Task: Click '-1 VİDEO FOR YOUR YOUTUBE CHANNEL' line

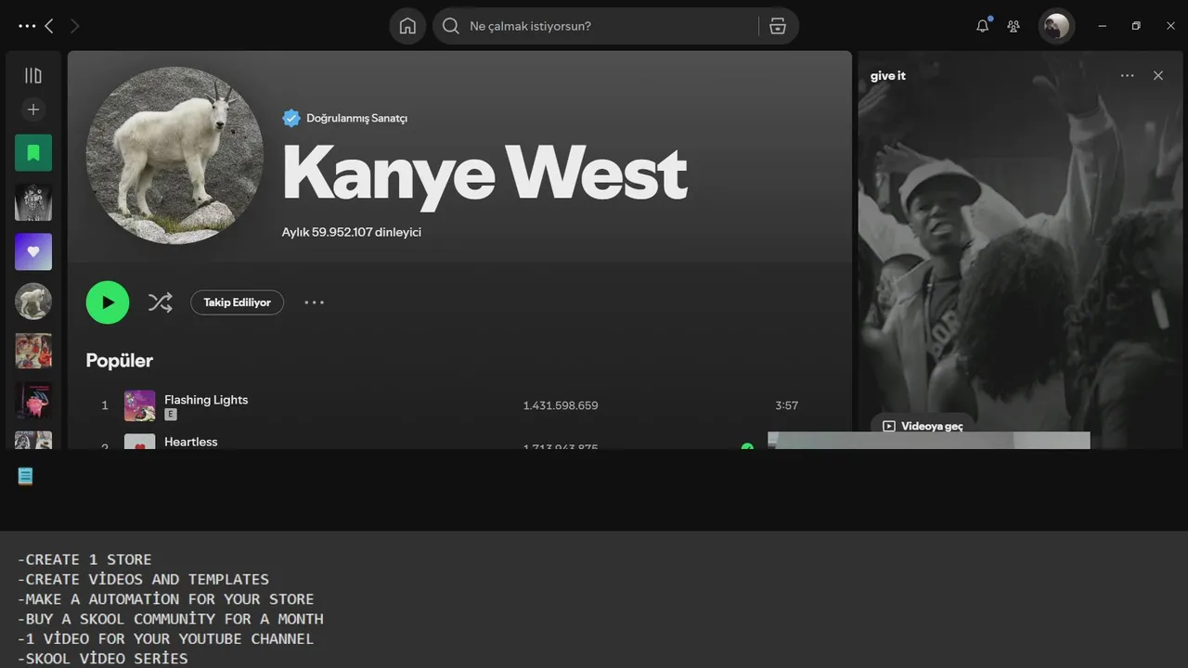Action: tap(165, 639)
